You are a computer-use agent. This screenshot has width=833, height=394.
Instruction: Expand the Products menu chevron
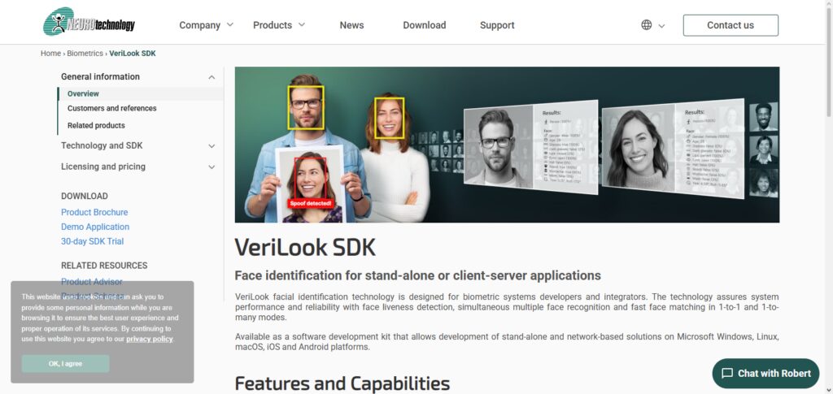click(x=301, y=24)
